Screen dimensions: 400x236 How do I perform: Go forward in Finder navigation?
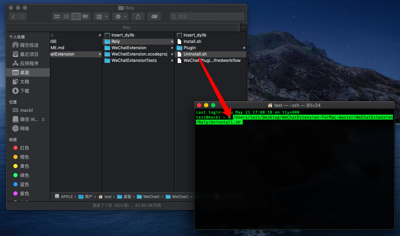tap(23, 17)
